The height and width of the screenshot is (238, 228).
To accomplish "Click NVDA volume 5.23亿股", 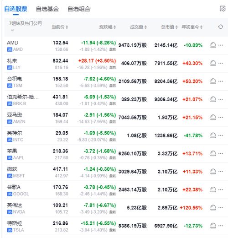I will [x=137, y=208].
